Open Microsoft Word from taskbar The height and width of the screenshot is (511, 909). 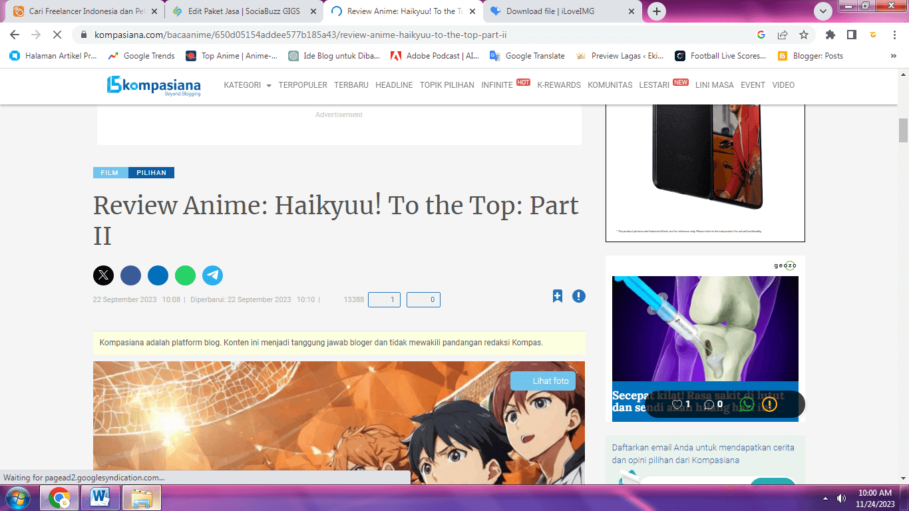click(100, 498)
